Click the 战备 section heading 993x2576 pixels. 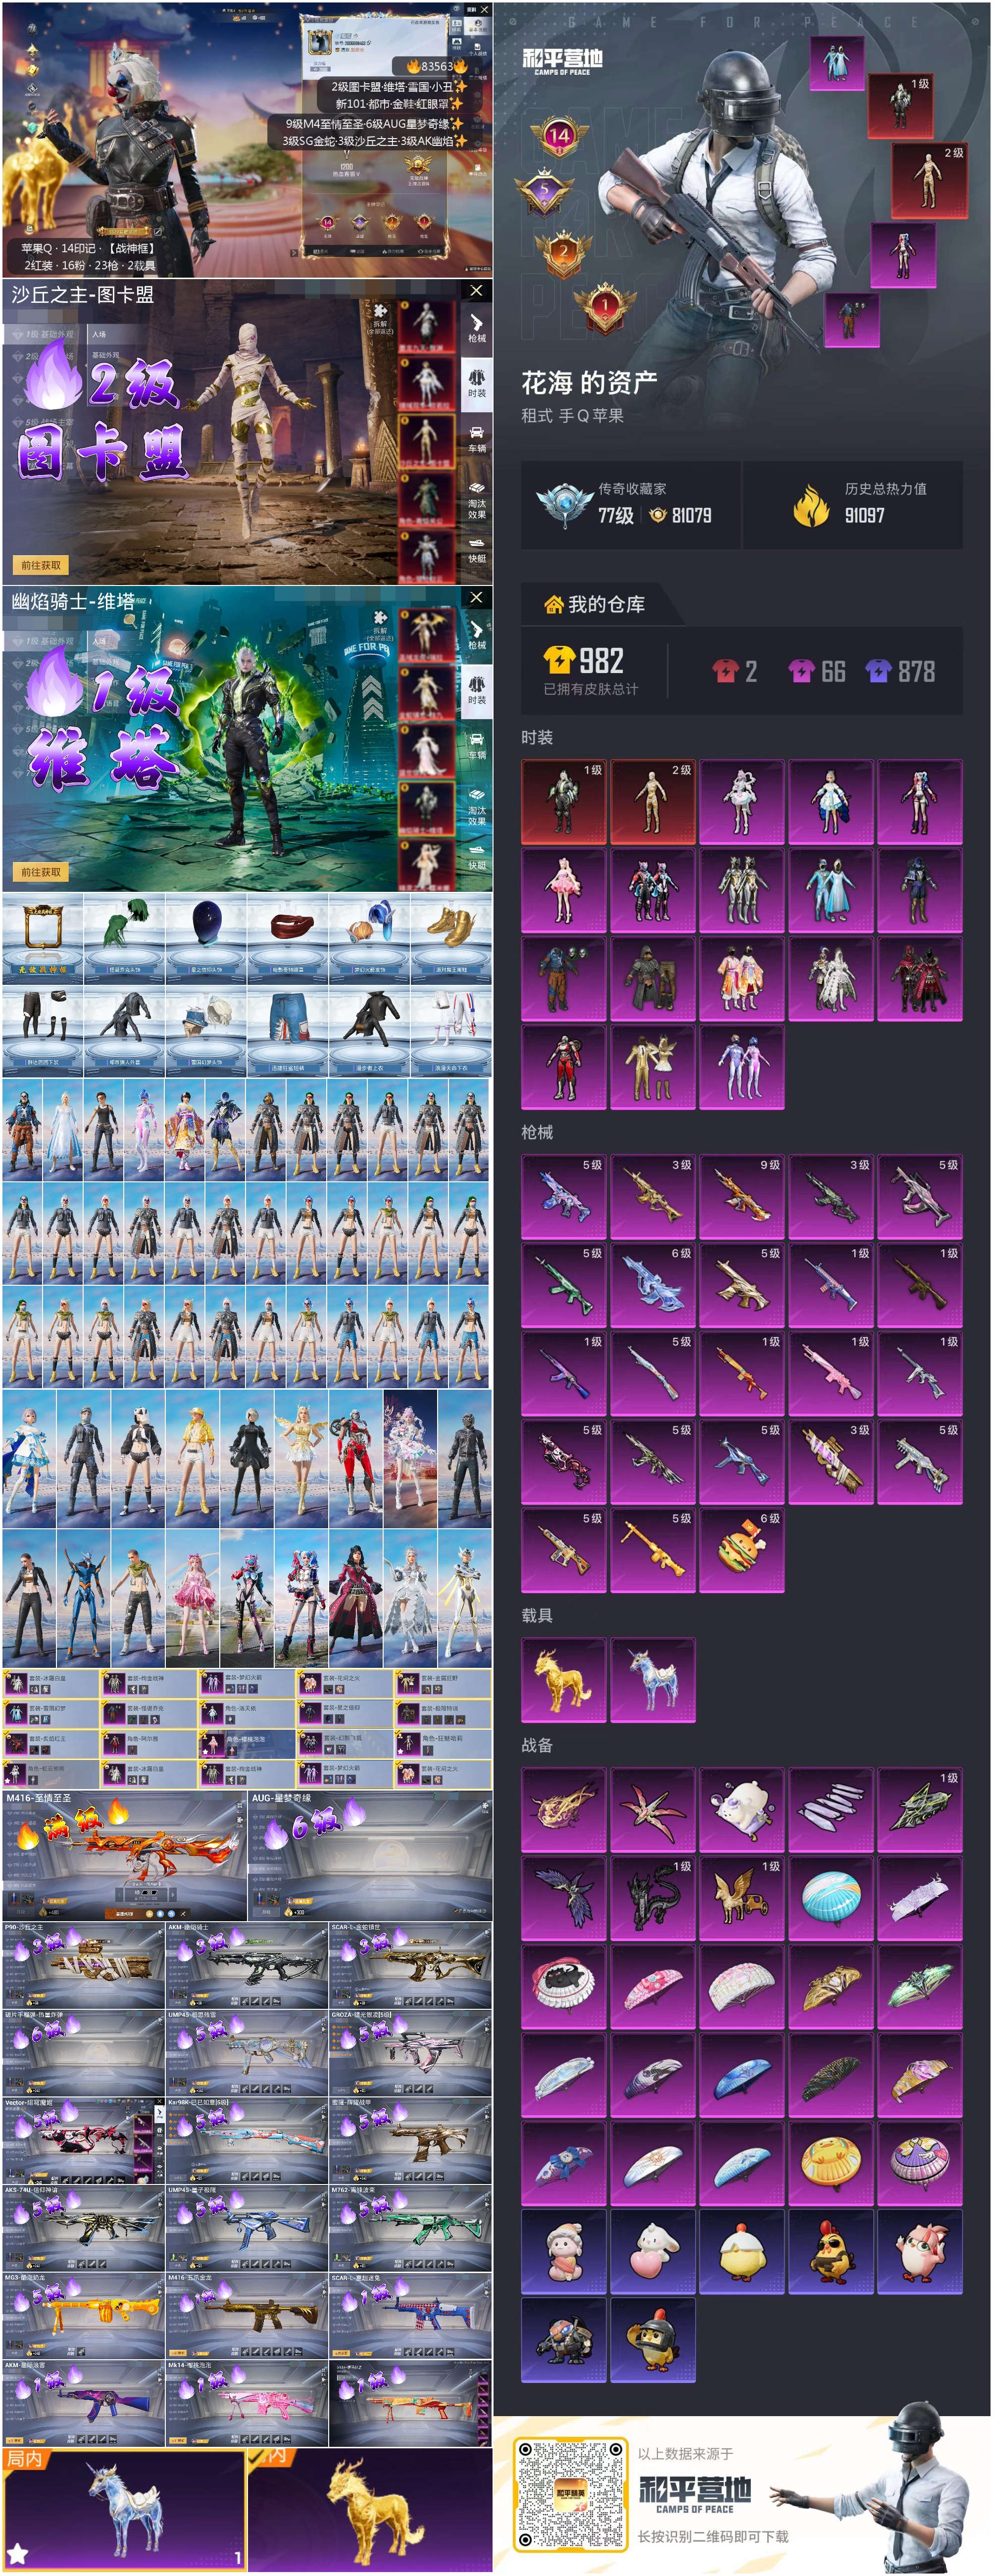click(x=537, y=1745)
